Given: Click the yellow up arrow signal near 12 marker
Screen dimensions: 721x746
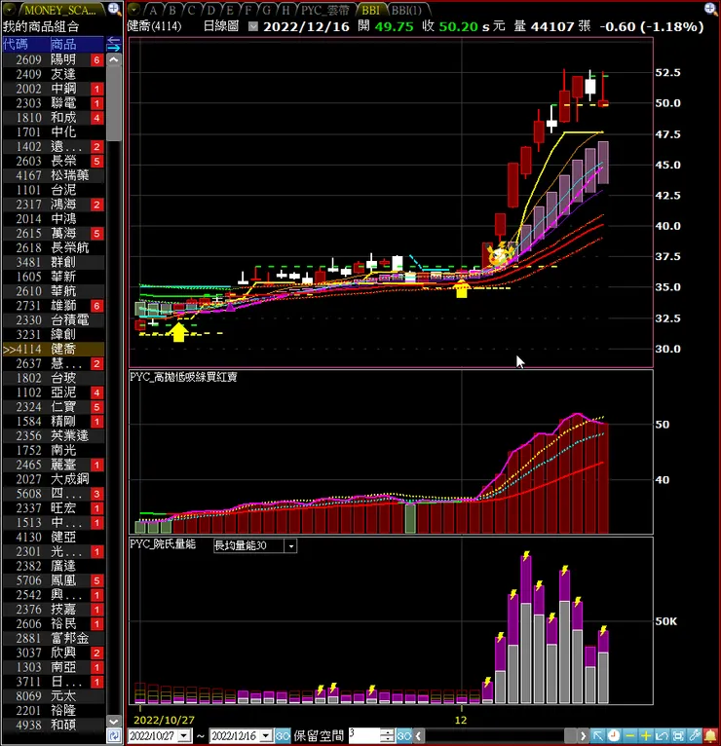Looking at the screenshot, I should coord(461,289).
